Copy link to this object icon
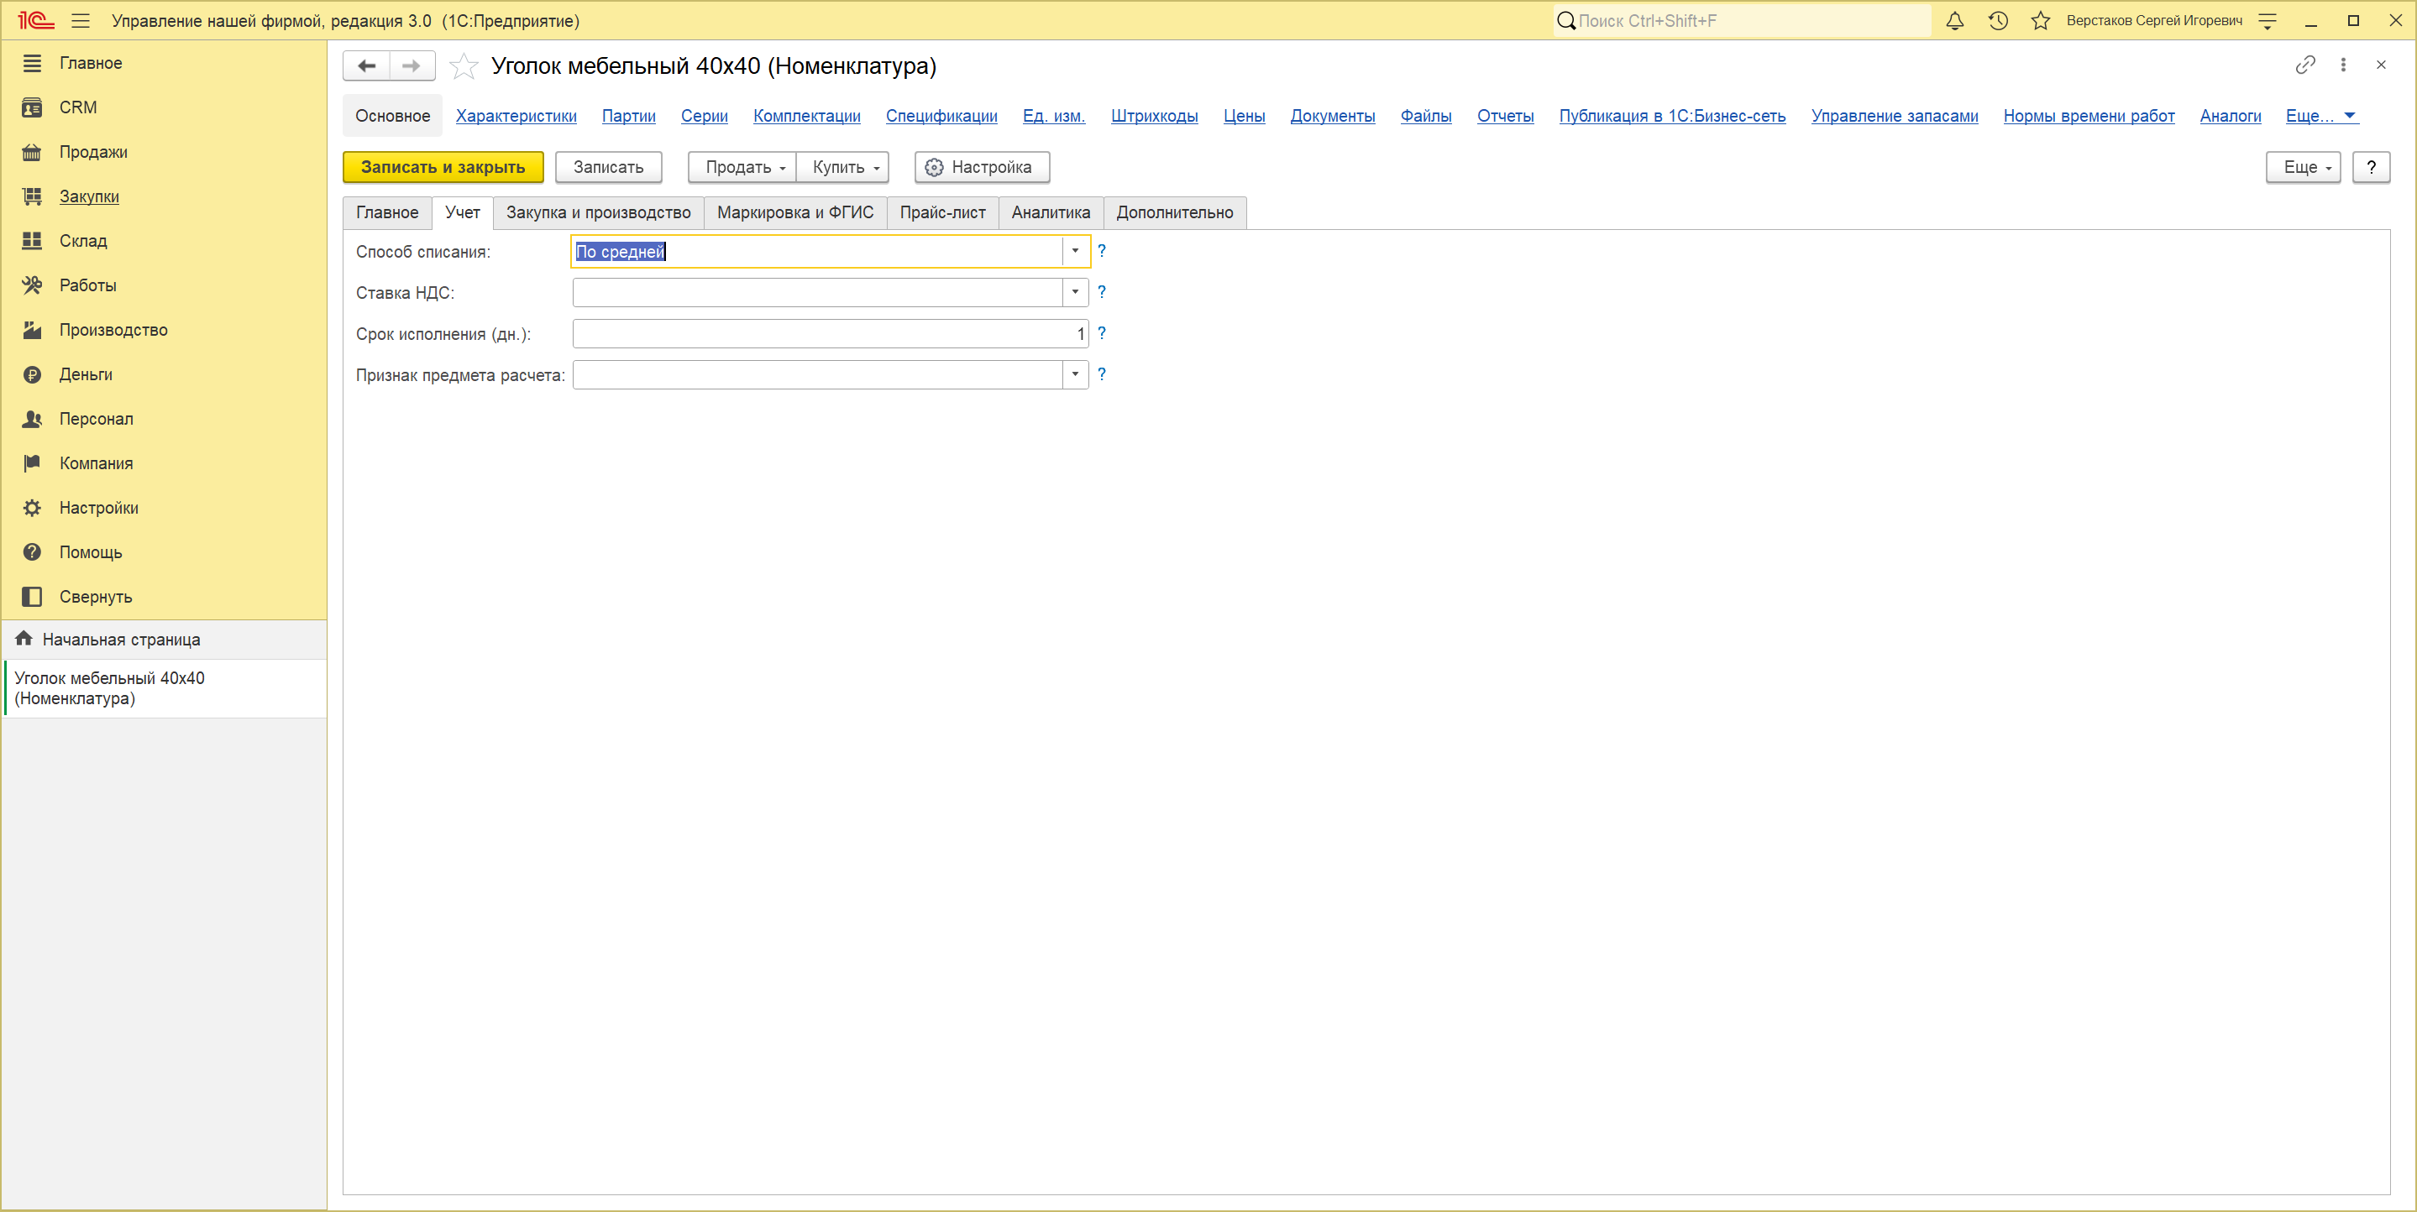The height and width of the screenshot is (1212, 2417). click(x=2305, y=65)
